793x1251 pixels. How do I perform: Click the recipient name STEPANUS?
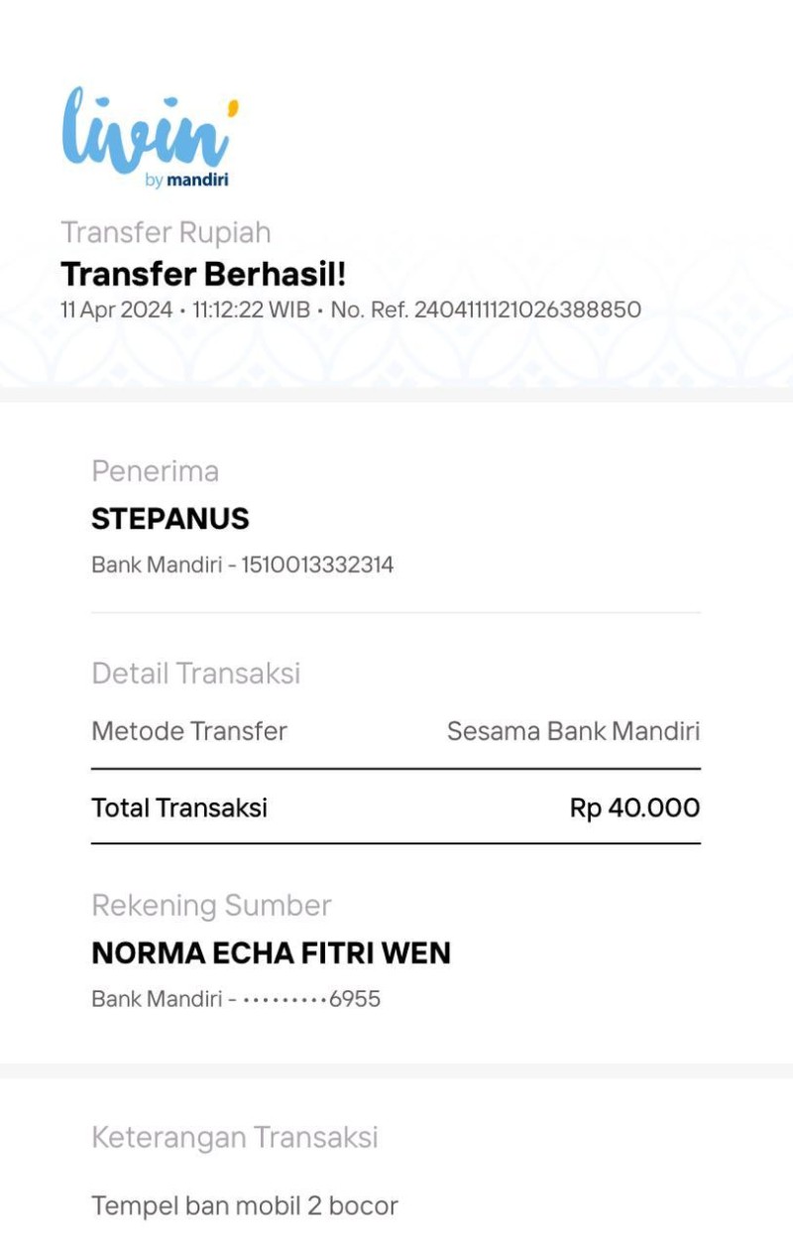170,519
